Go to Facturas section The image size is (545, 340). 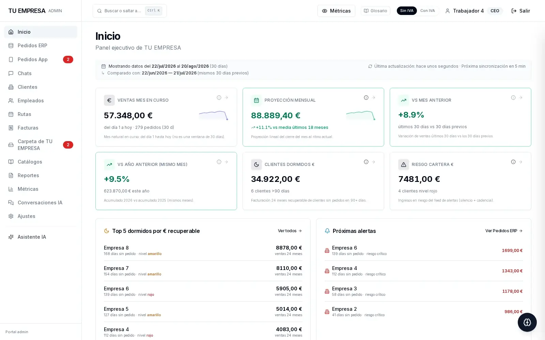(41, 128)
